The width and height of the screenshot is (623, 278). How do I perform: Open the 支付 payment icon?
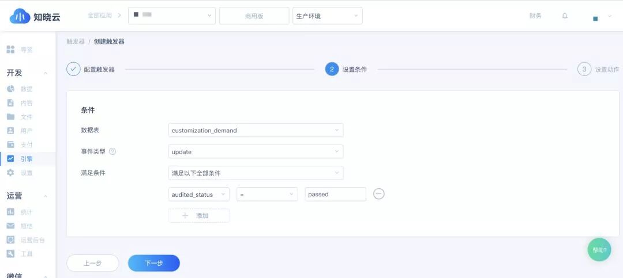[x=11, y=144]
